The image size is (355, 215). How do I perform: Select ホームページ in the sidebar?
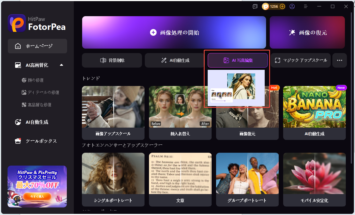[37, 46]
